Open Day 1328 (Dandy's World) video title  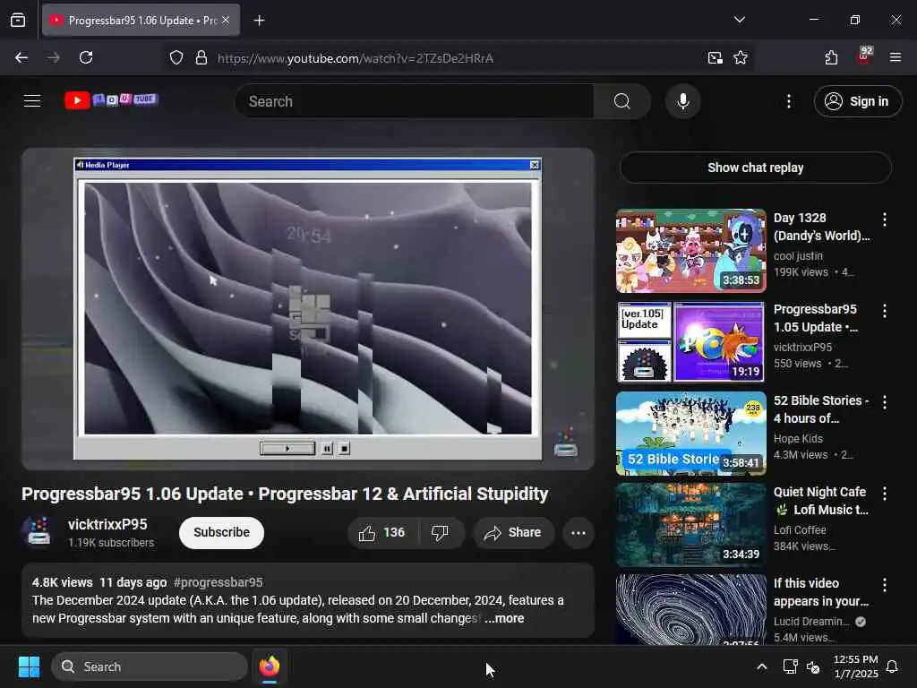click(822, 227)
